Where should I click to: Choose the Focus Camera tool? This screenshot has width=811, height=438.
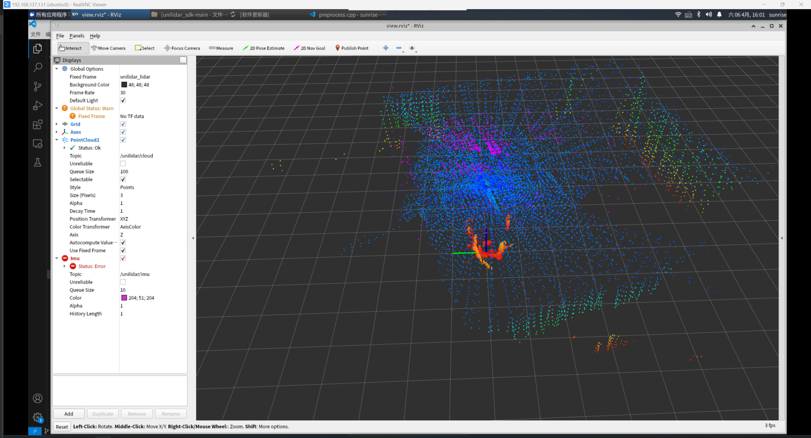(x=182, y=48)
